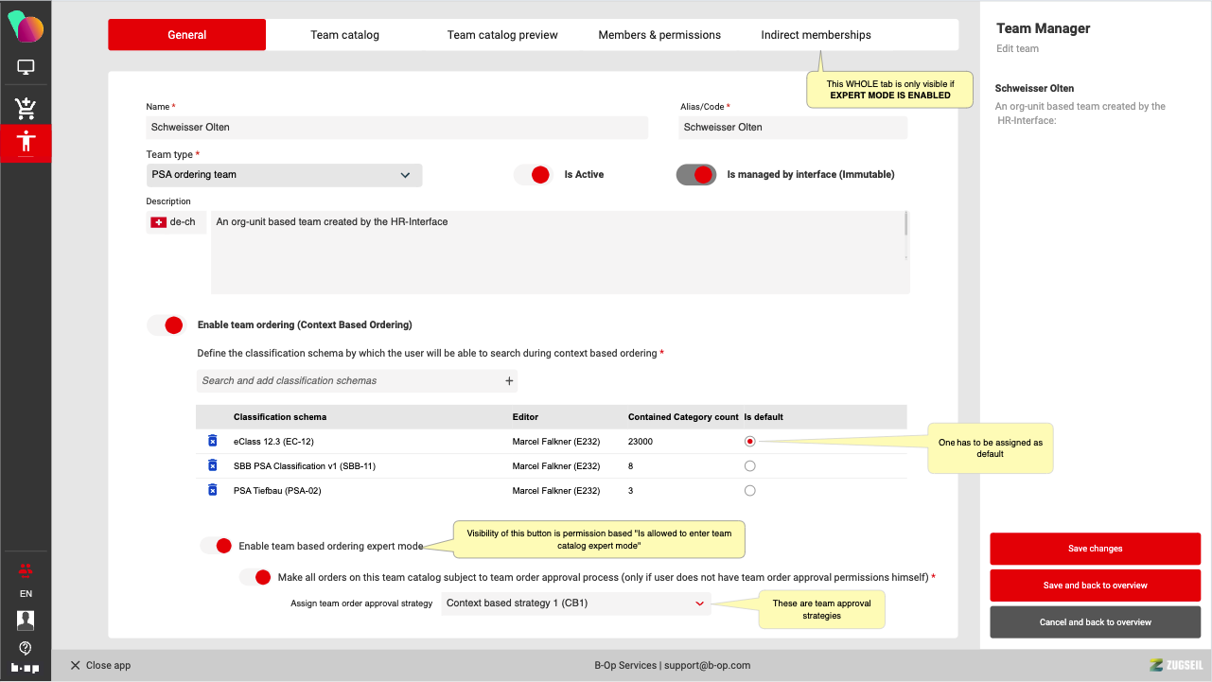Open the help question mark icon

(26, 648)
